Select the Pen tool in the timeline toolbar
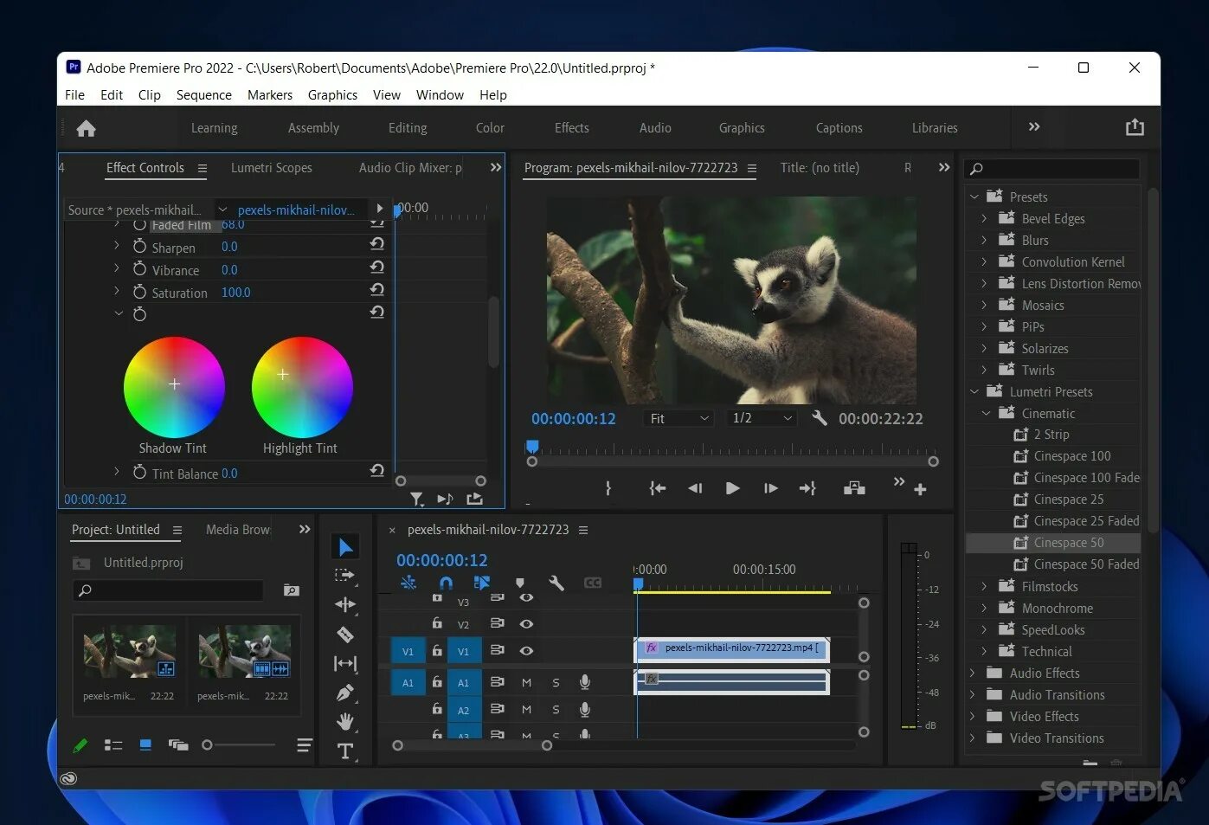The image size is (1209, 825). pyautogui.click(x=344, y=693)
